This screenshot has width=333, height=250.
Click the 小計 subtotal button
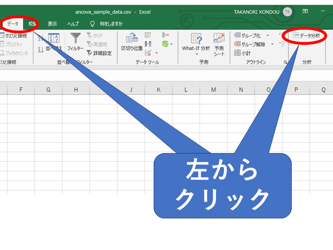242,53
